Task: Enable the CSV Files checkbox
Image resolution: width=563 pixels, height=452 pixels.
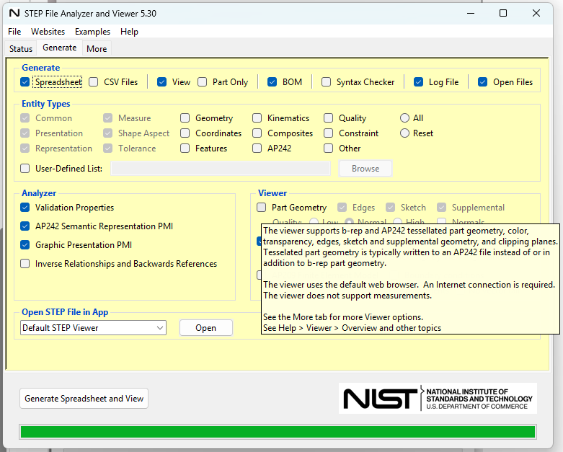Action: pyautogui.click(x=94, y=82)
